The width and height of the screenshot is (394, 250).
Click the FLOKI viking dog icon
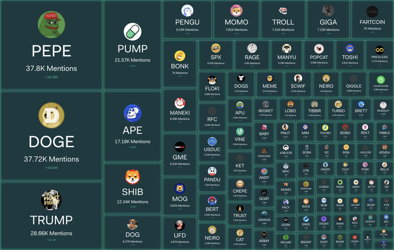coord(212,80)
